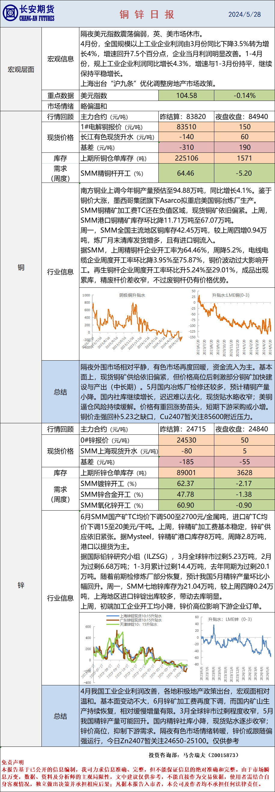
Task: Click SMM精铜杆开工 value 64.46
Action: pyautogui.click(x=186, y=173)
